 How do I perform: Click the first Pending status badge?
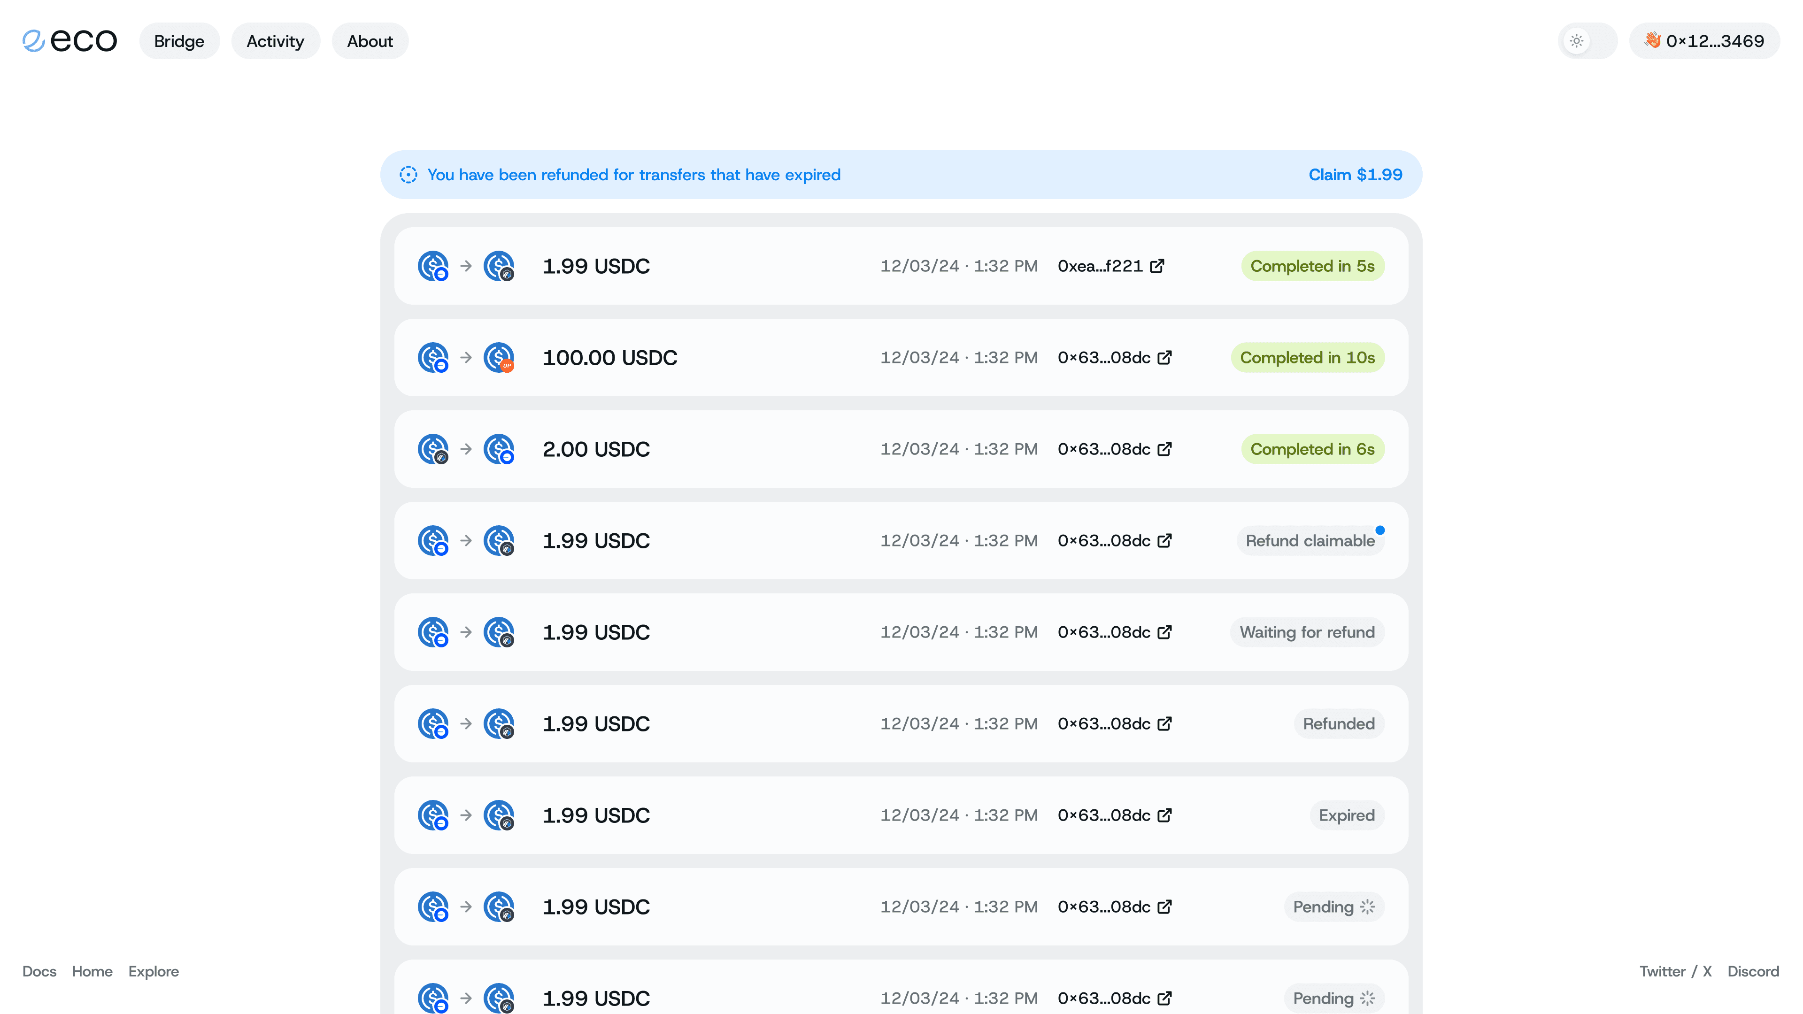[x=1334, y=907]
